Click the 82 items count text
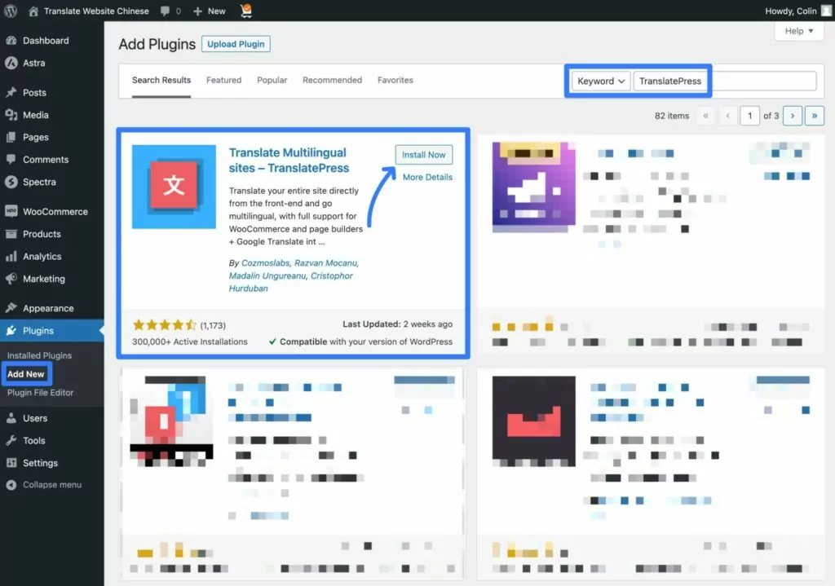Image resolution: width=835 pixels, height=586 pixels. (x=672, y=116)
